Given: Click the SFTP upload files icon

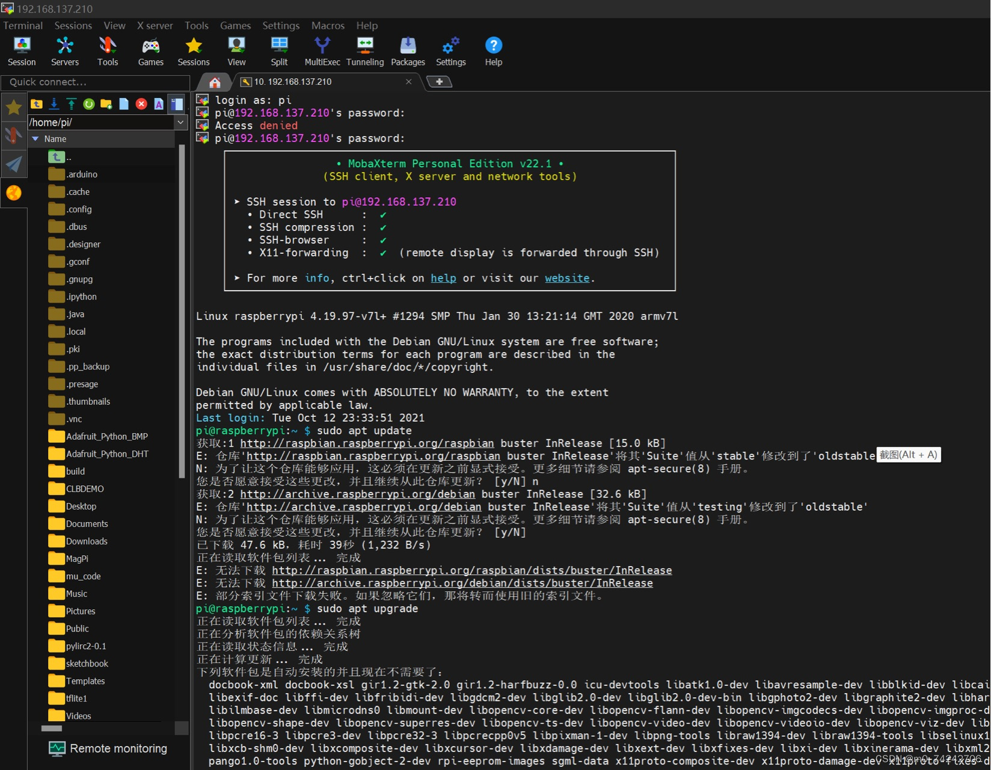Looking at the screenshot, I should pyautogui.click(x=72, y=104).
